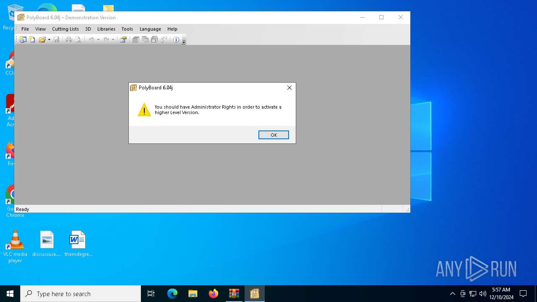Maximize the PolyBoard main window
The width and height of the screenshot is (537, 302).
pos(381,17)
